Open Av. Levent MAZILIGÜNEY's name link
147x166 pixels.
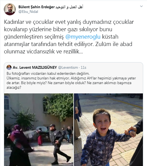pyautogui.click(x=35, y=67)
